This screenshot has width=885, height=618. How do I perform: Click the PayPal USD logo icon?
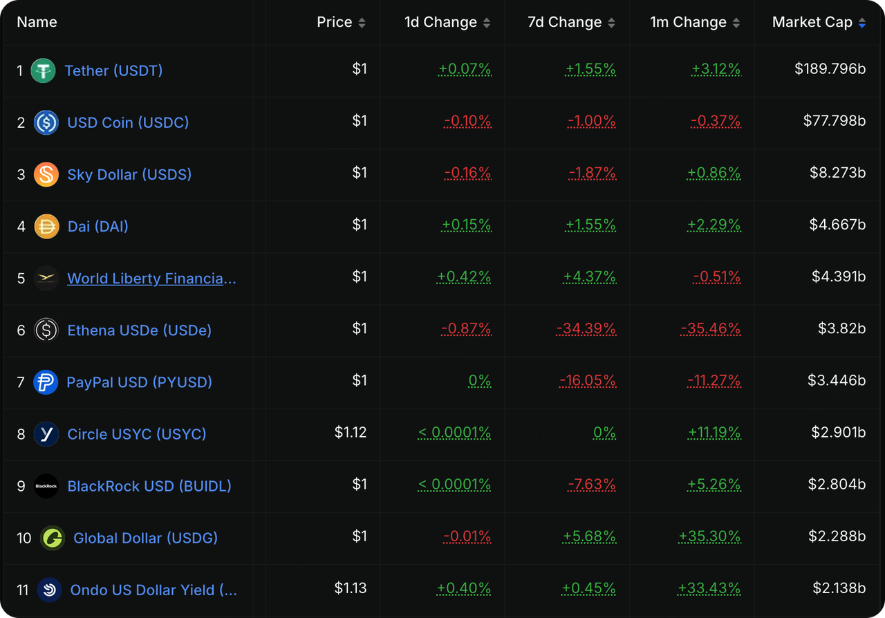pos(46,382)
